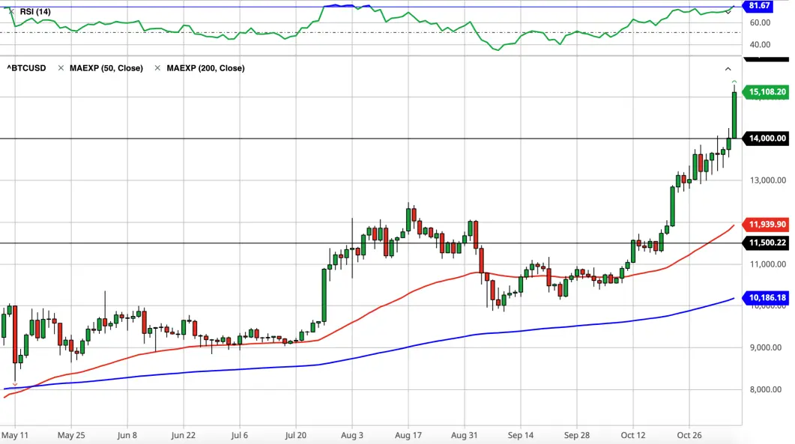The height and width of the screenshot is (444, 795).
Task: Click the Jul 6 date label
Action: point(239,435)
